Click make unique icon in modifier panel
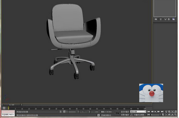179x118 pixels. pos(165,19)
